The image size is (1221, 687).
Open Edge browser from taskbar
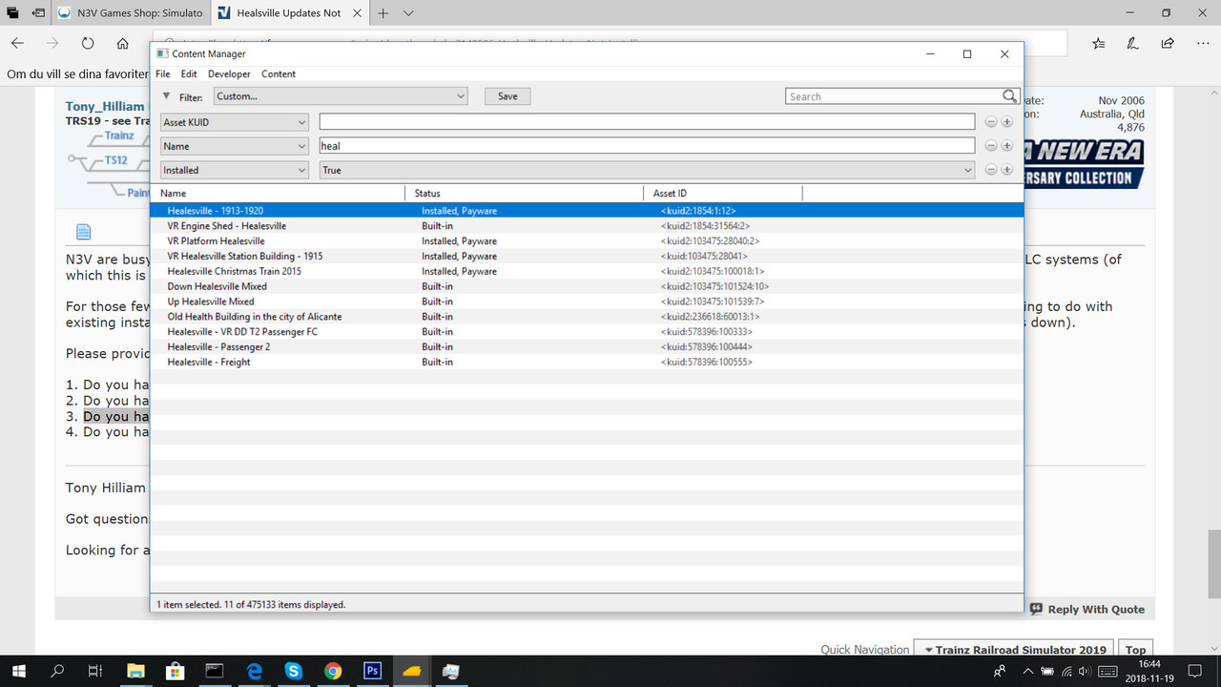point(255,671)
